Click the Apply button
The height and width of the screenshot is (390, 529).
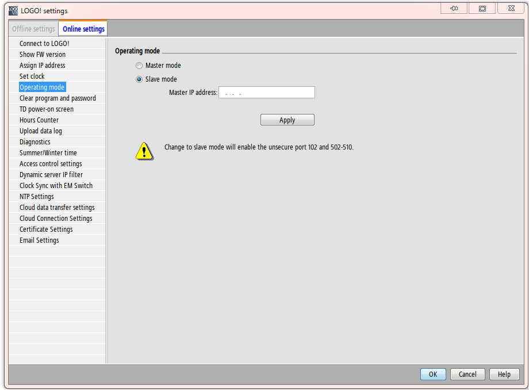287,120
